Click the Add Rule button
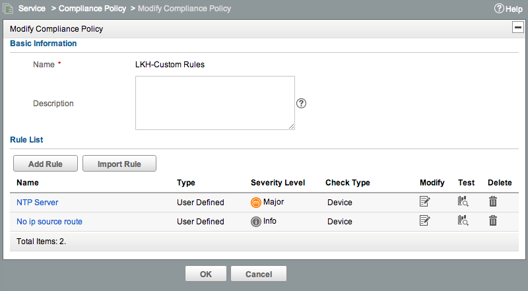This screenshot has height=291, width=528. point(46,164)
